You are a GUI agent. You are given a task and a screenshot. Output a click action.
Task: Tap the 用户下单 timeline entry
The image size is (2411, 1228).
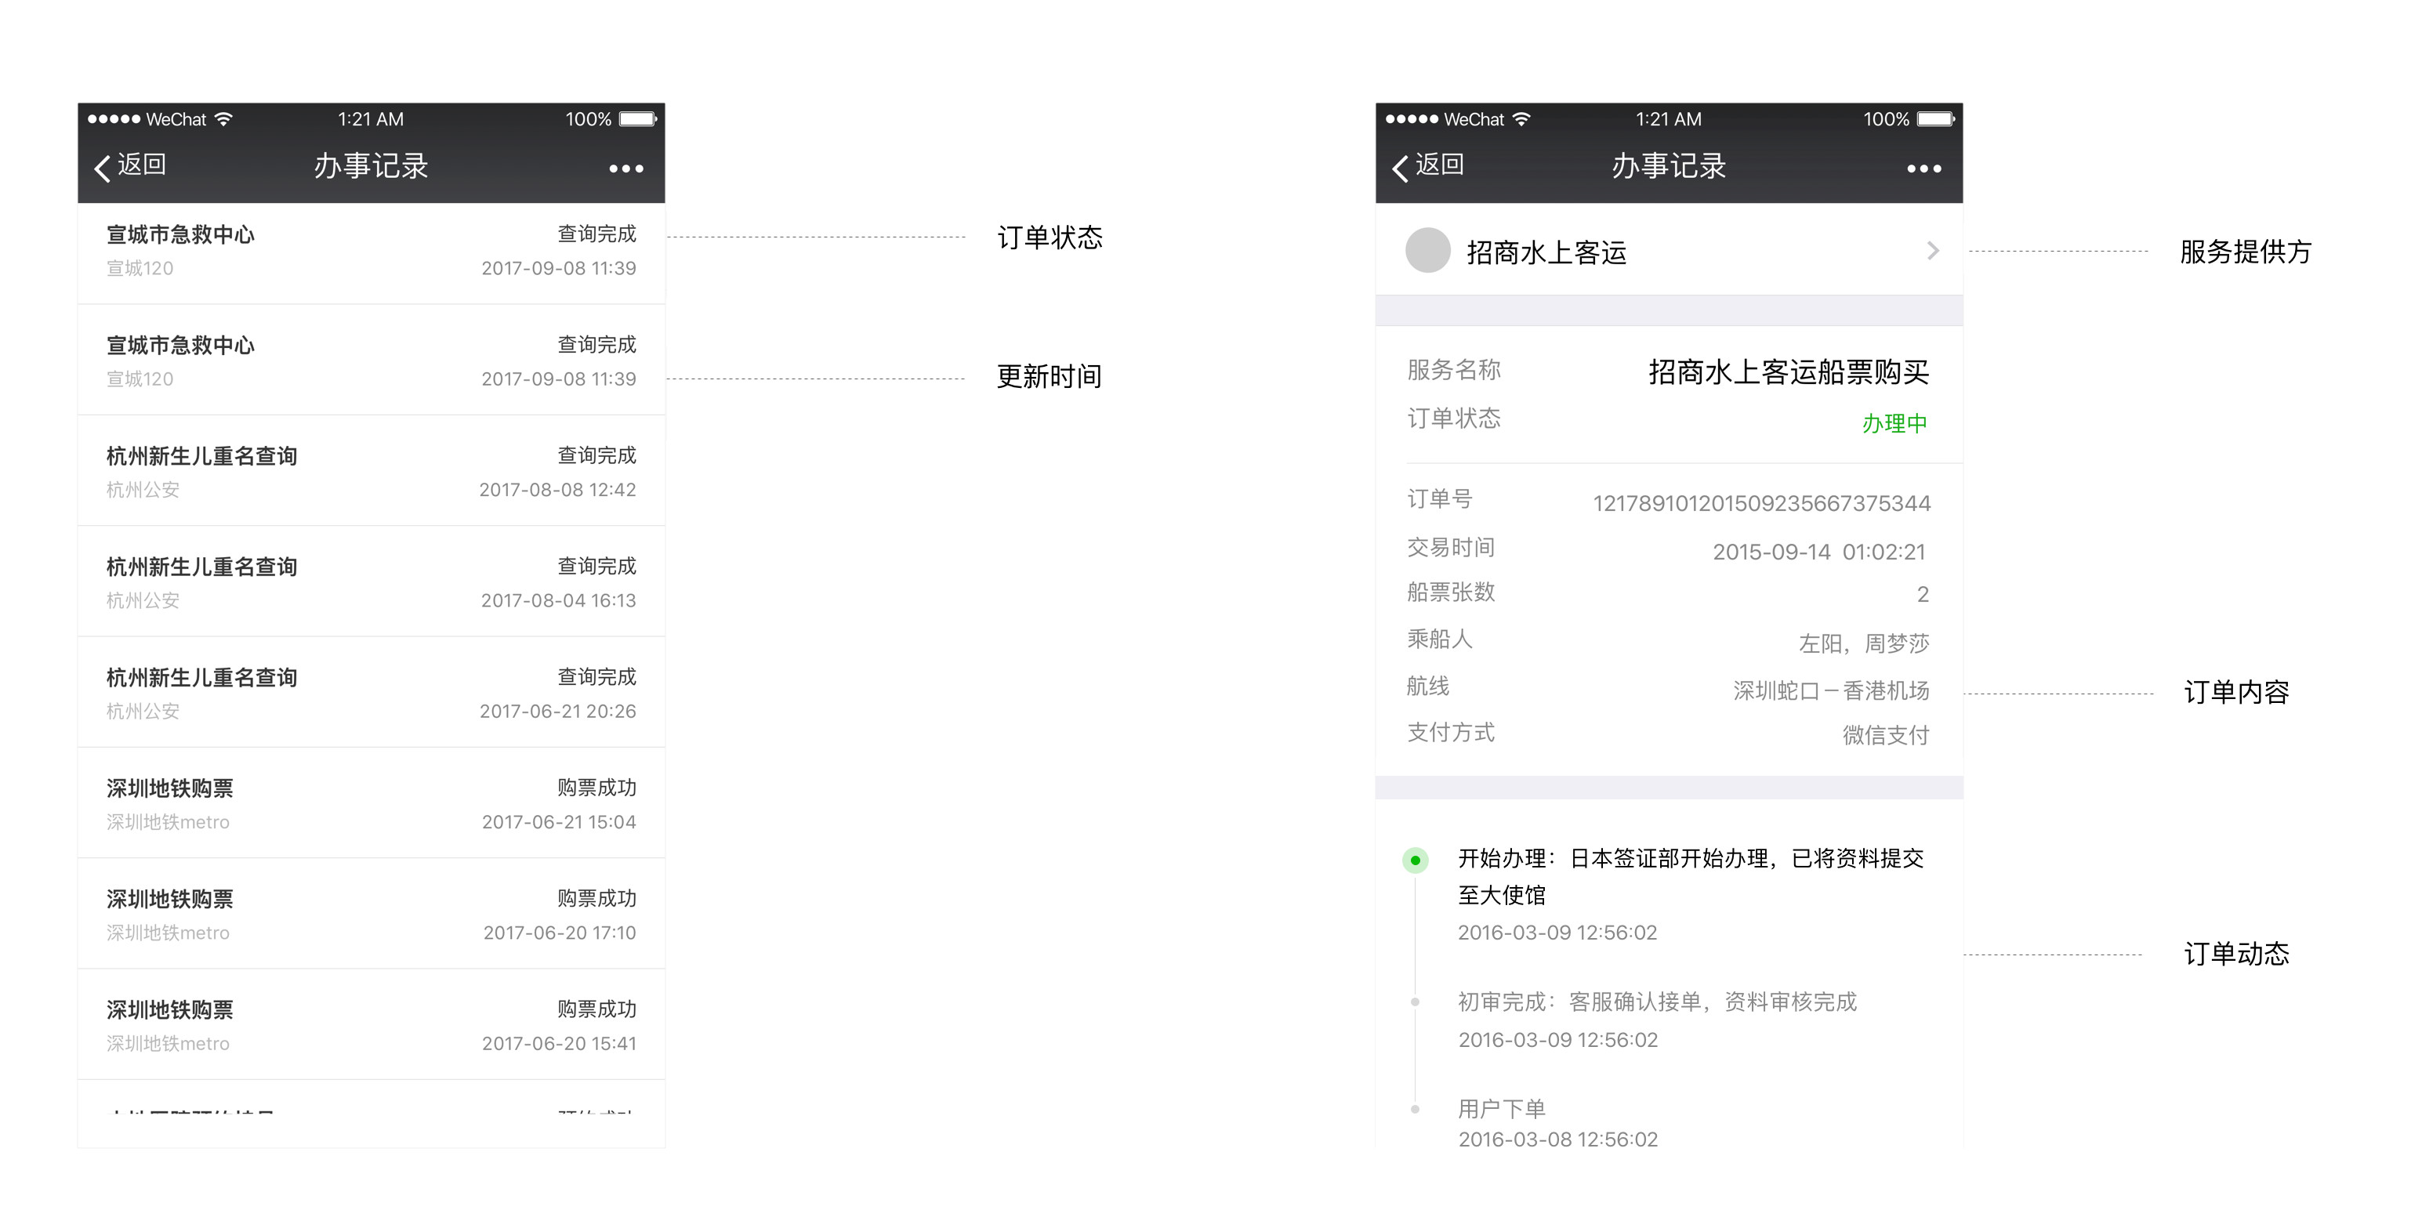pos(1501,1109)
